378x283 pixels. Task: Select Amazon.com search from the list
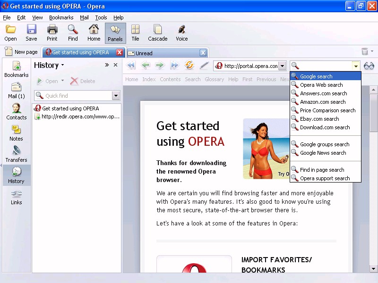coord(323,102)
